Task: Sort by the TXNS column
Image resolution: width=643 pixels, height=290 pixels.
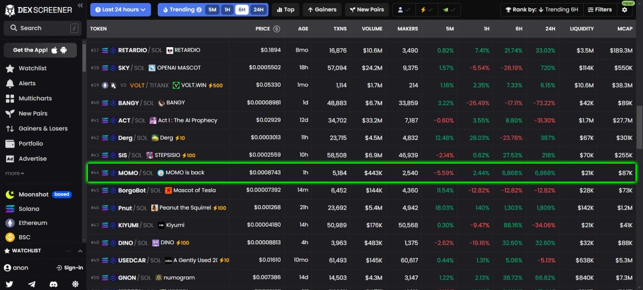Action: [x=340, y=29]
